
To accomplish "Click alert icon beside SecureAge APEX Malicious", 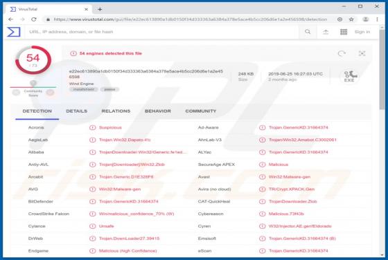I will pyautogui.click(x=262, y=165).
